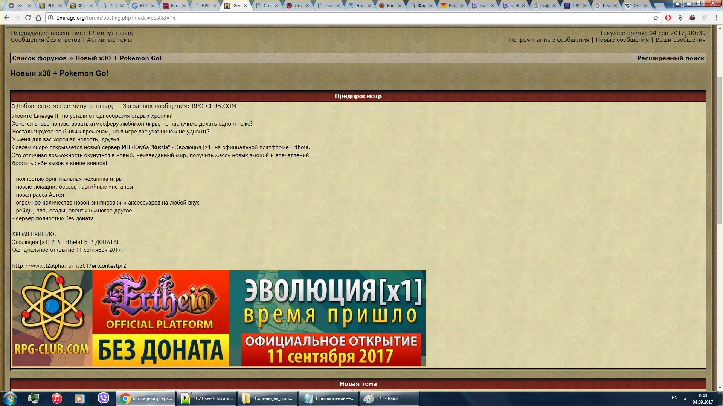The height and width of the screenshot is (406, 723).
Task: Open Новый x30 + Pokemon Go! breadcrumb link
Action: [118, 58]
